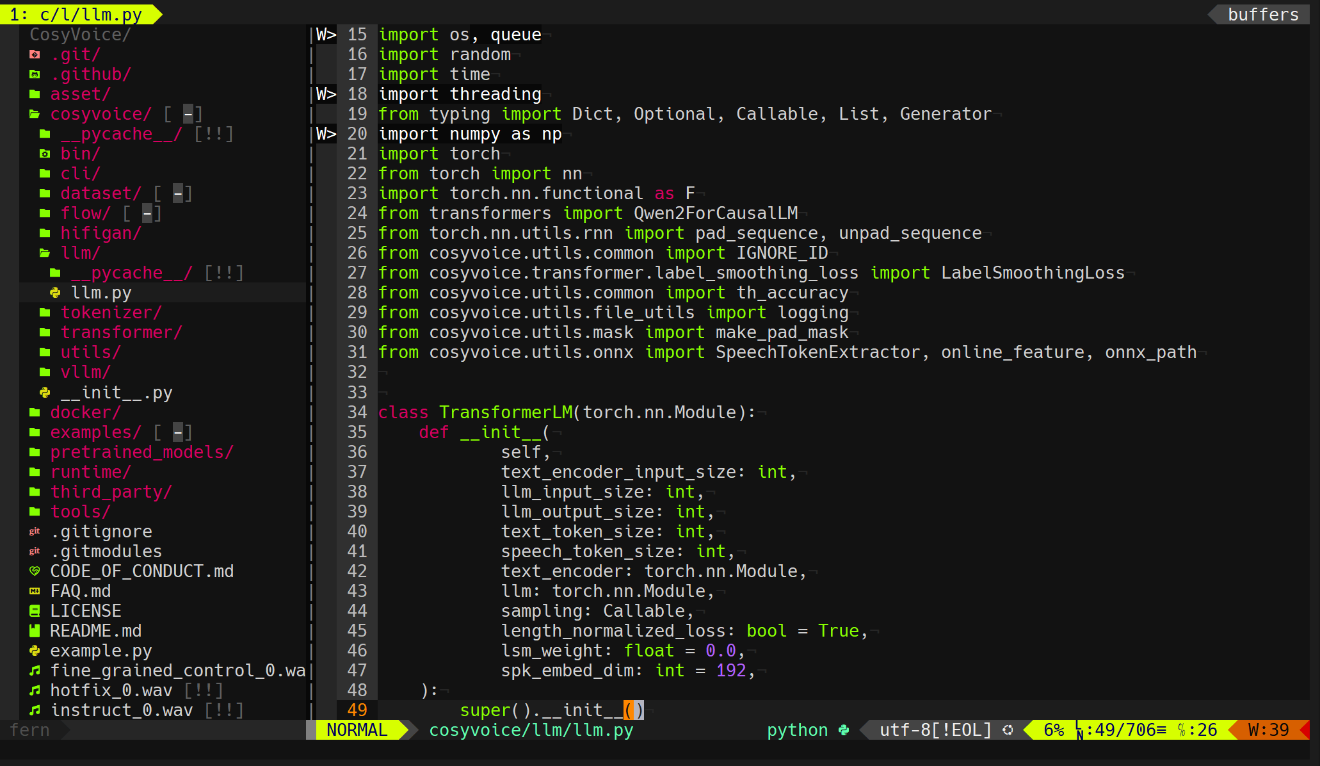Click the icon beside CODE_OF_CONDUCT.md
Viewport: 1320px width, 766px height.
click(x=34, y=571)
